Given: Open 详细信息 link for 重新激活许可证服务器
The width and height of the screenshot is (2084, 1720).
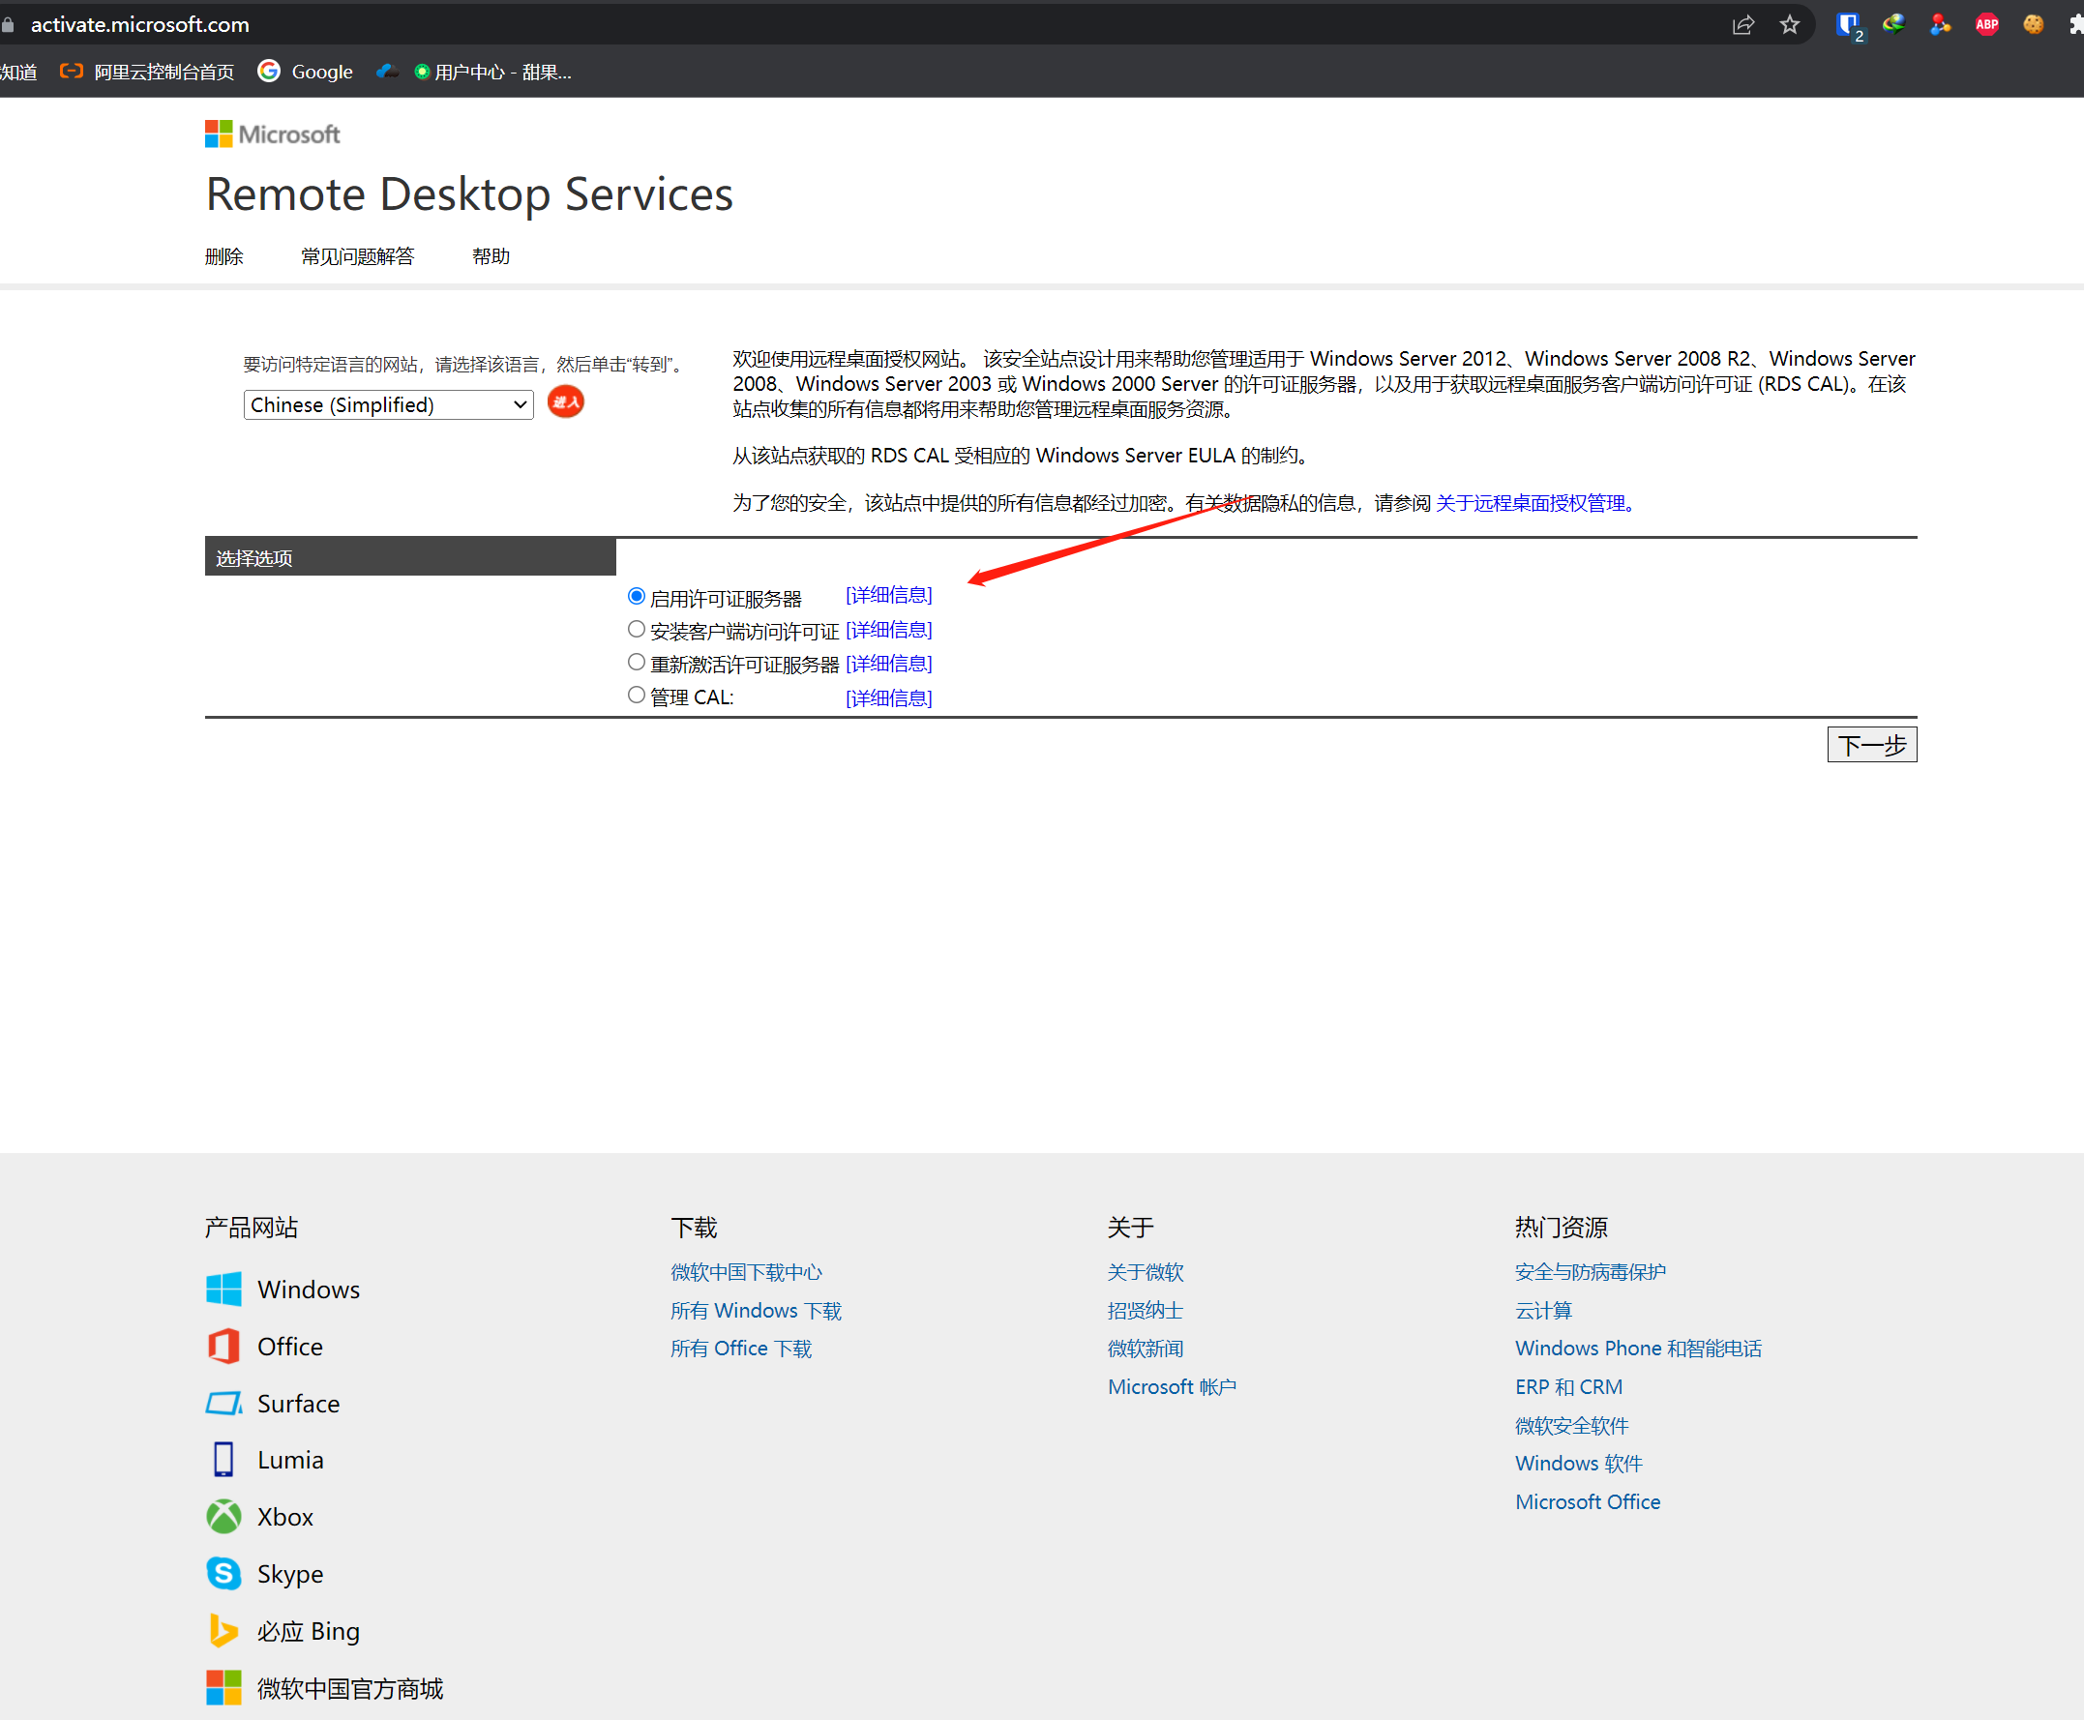Looking at the screenshot, I should coord(889,664).
